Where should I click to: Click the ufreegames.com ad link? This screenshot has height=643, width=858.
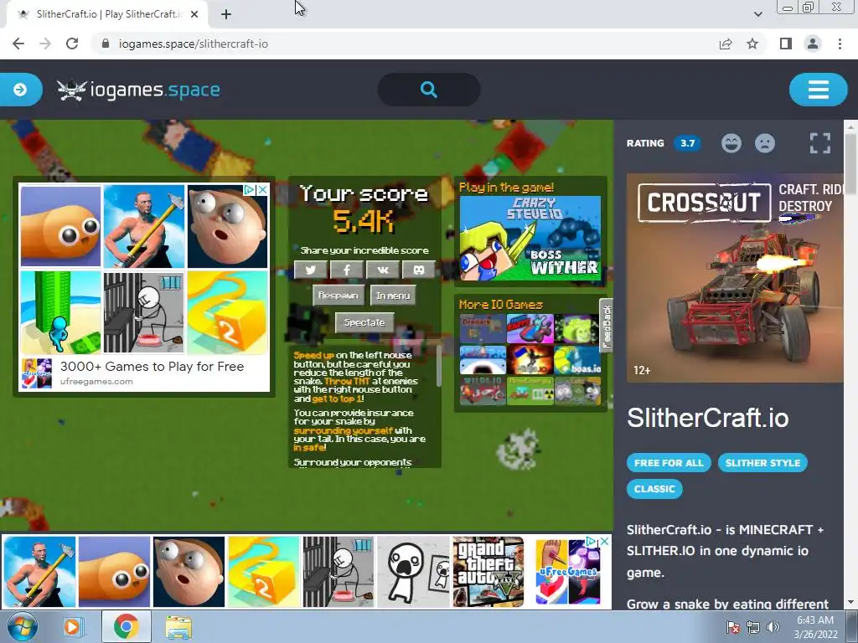coord(96,382)
